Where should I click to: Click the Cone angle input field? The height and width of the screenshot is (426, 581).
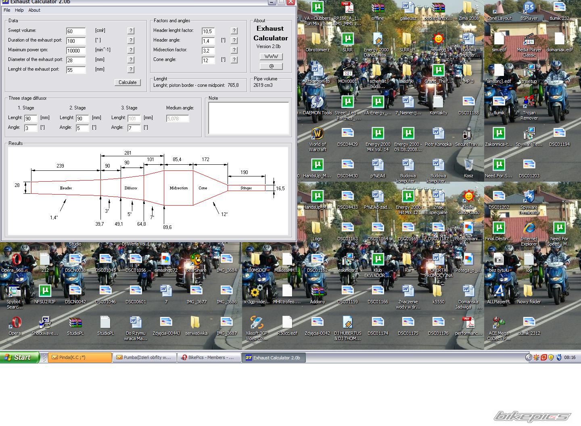pyautogui.click(x=208, y=60)
